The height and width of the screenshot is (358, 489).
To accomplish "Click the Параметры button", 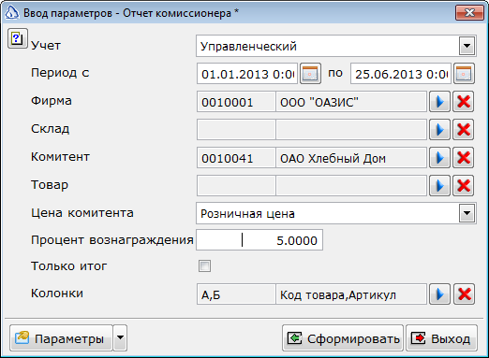I will click(x=61, y=338).
